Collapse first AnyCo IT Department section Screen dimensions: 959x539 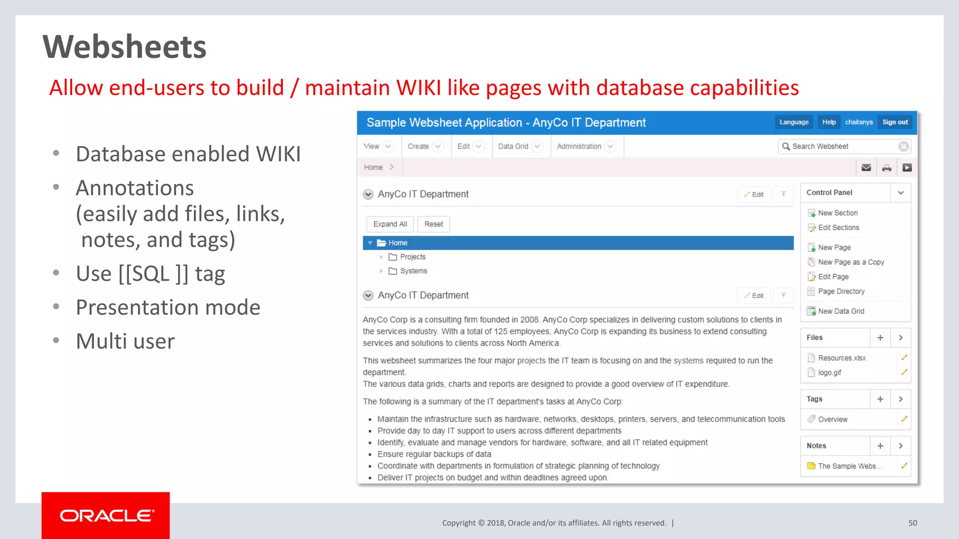click(x=368, y=194)
